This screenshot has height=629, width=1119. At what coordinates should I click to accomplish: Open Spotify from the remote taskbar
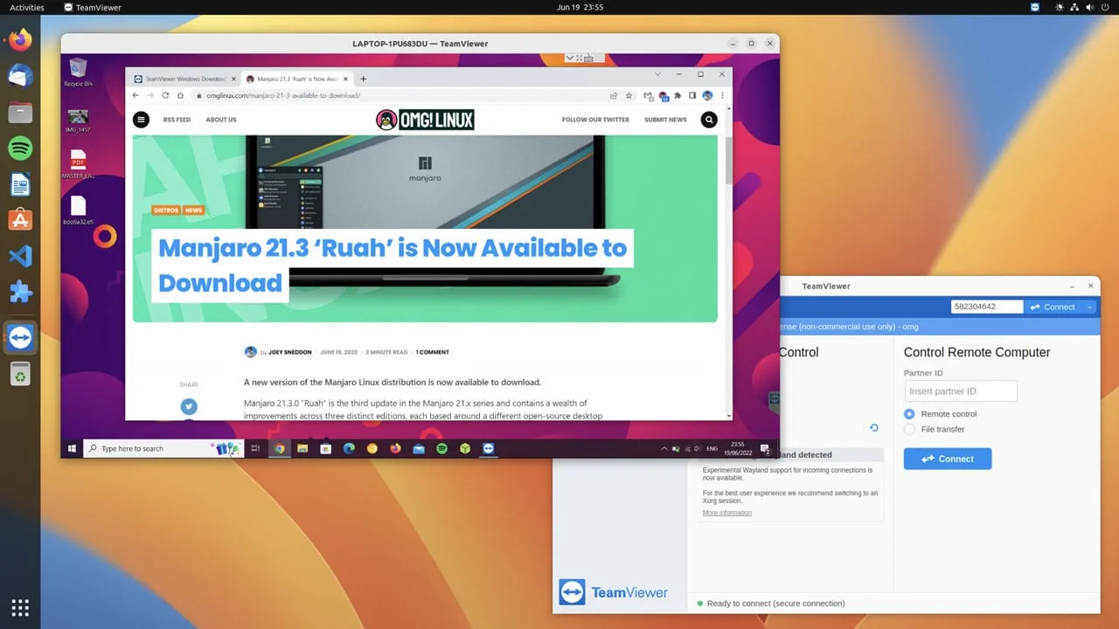(x=441, y=448)
